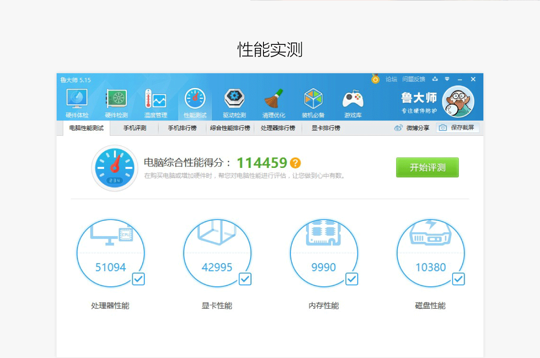
Task: Open the 驱动检测 driver detection section
Action: coord(234,103)
